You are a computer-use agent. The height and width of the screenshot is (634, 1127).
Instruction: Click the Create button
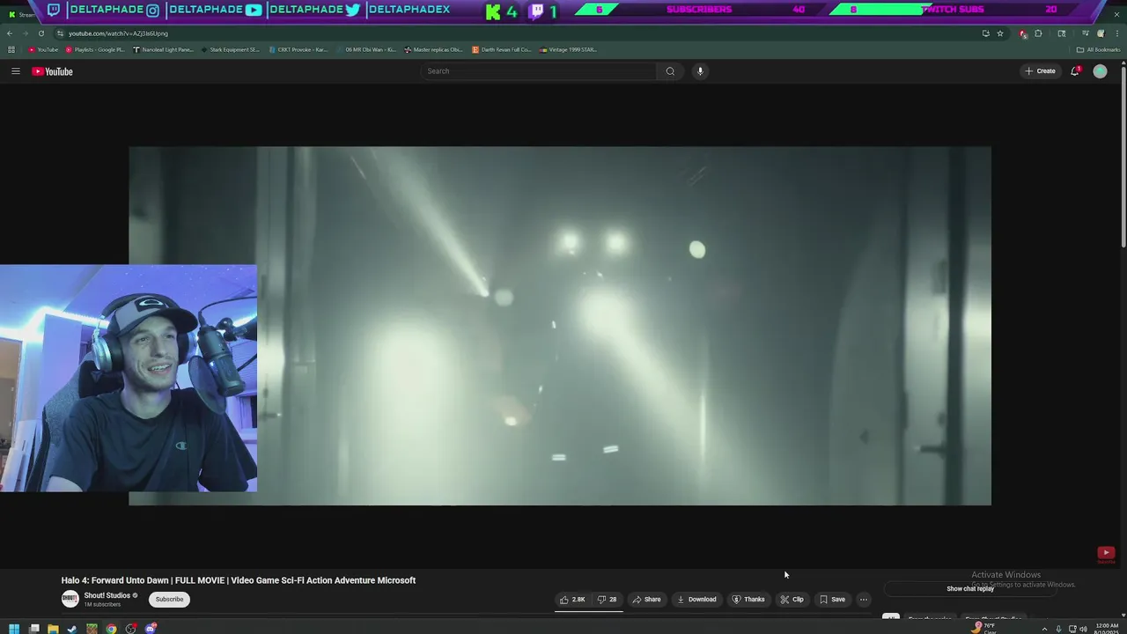point(1040,71)
